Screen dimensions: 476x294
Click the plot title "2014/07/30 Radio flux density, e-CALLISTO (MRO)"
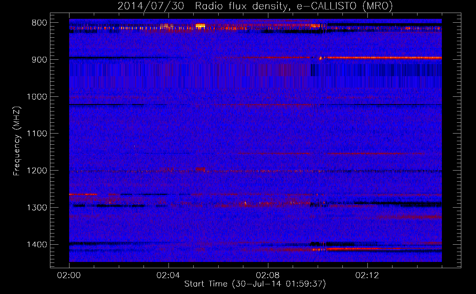pyautogui.click(x=255, y=6)
